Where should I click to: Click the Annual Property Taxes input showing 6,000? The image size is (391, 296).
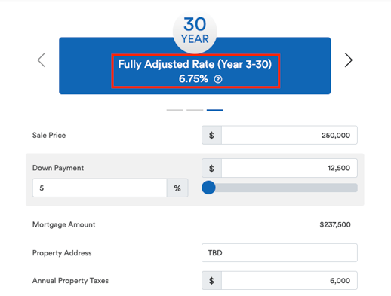(x=289, y=280)
